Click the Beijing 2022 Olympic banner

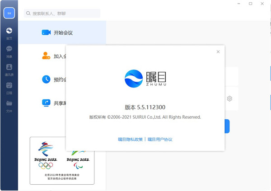point(62,161)
